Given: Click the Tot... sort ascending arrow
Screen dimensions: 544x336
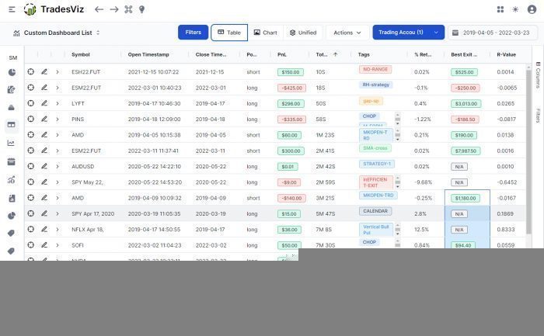Looking at the screenshot, I should [335, 54].
